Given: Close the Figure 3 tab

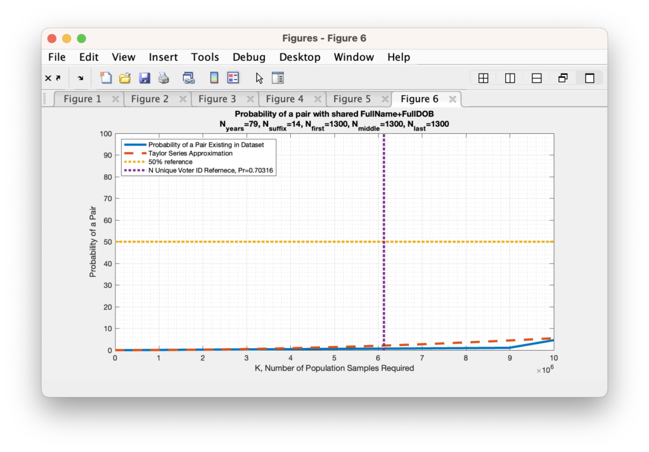Looking at the screenshot, I should pos(250,99).
